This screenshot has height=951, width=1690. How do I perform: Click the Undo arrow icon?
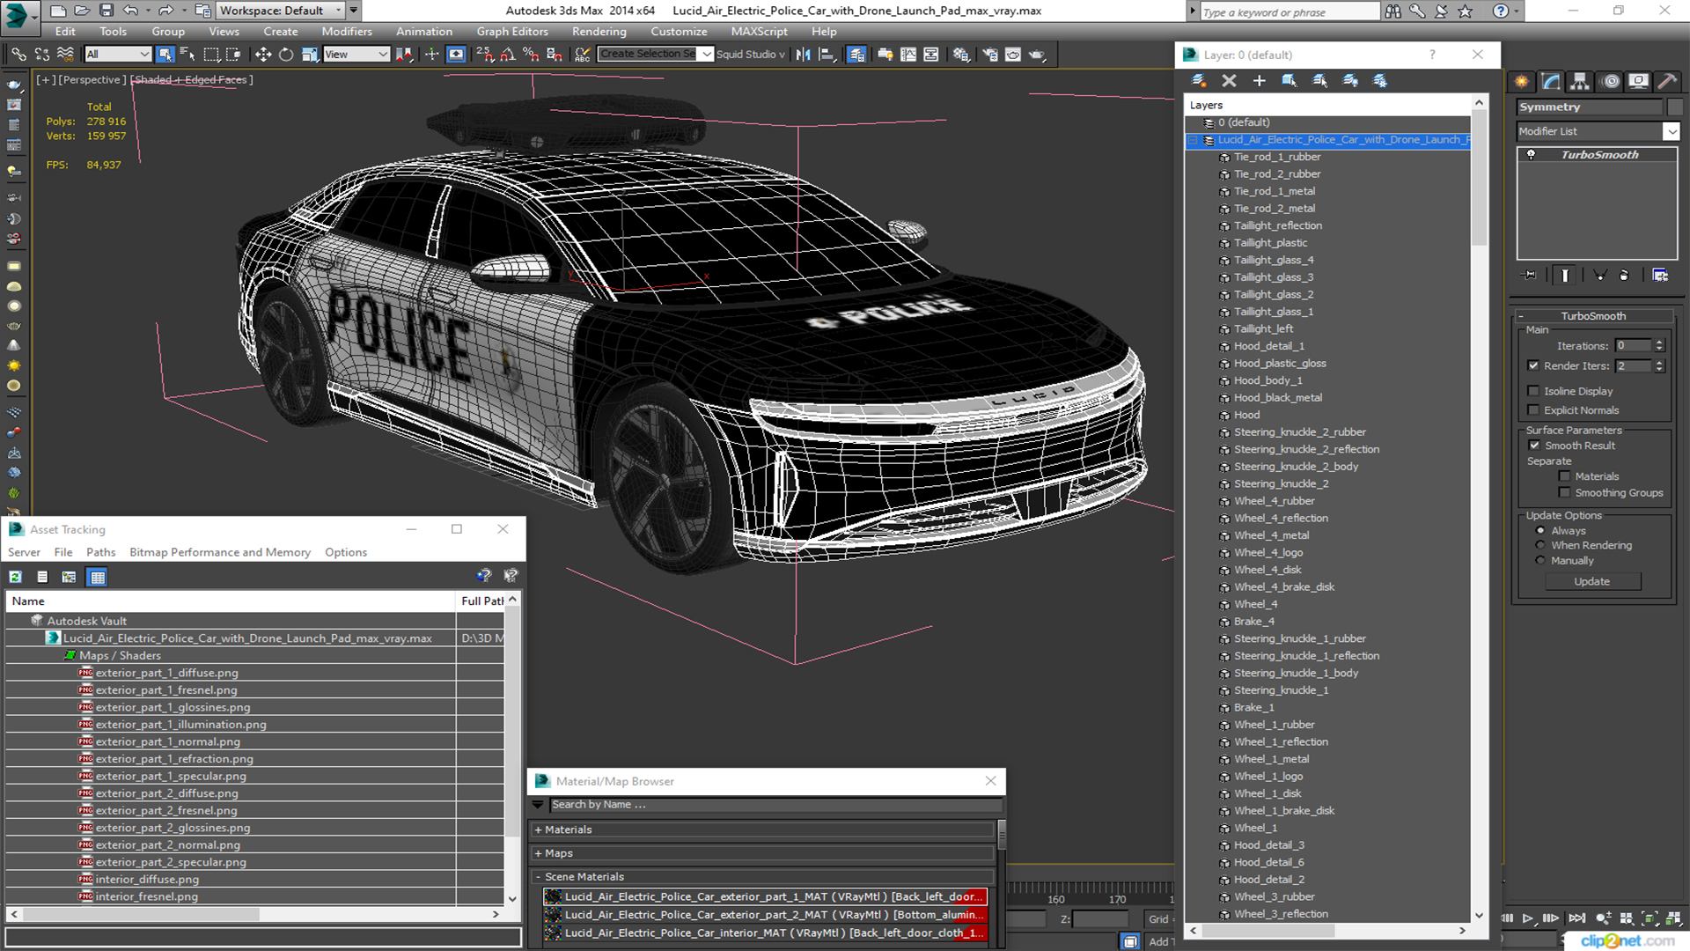click(130, 11)
